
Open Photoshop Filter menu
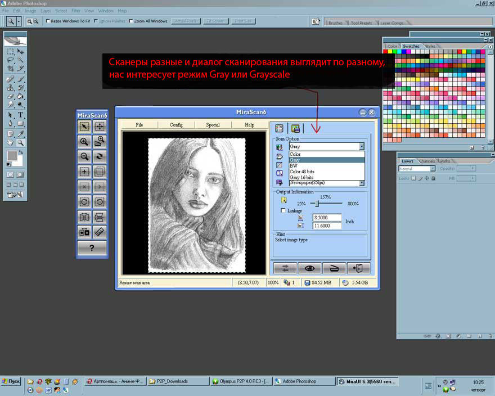coord(76,11)
